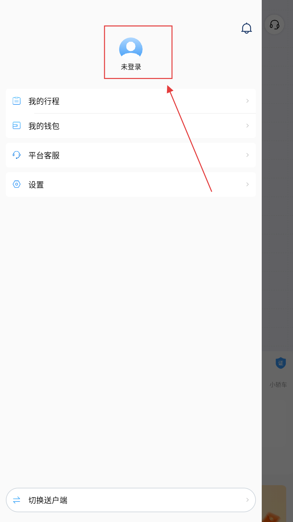Select the dimmed 小轿车 label
Image resolution: width=293 pixels, height=522 pixels.
tap(278, 385)
